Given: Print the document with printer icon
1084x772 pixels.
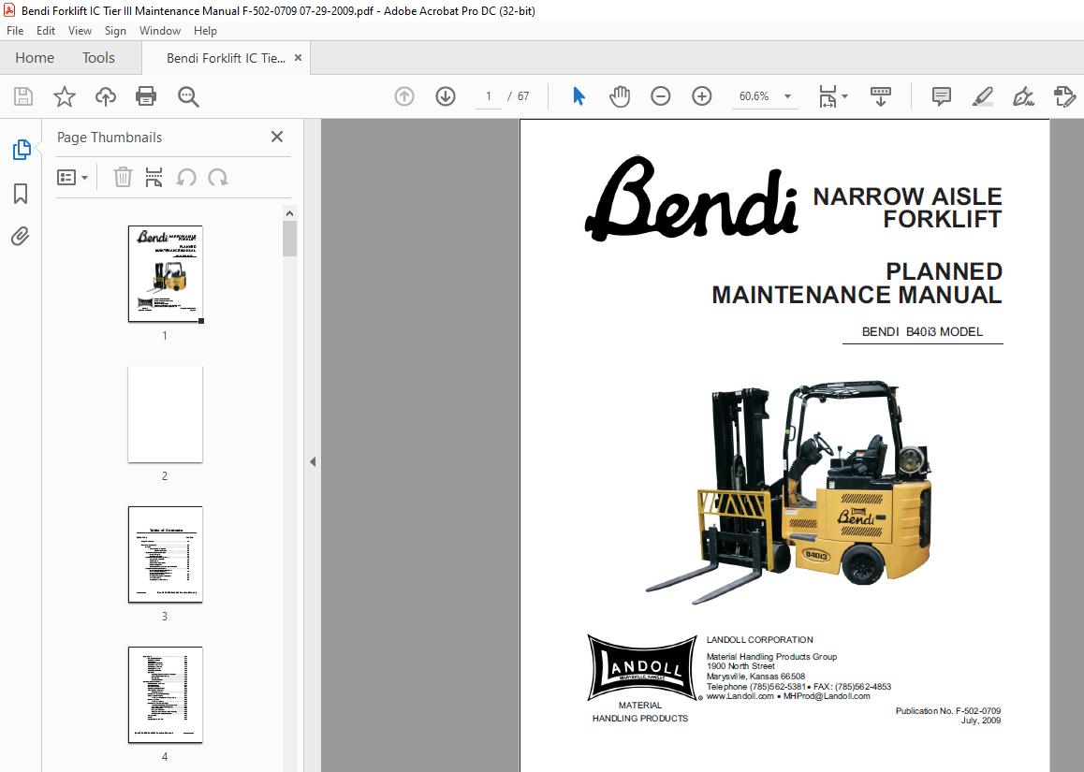Looking at the screenshot, I should click(x=146, y=96).
